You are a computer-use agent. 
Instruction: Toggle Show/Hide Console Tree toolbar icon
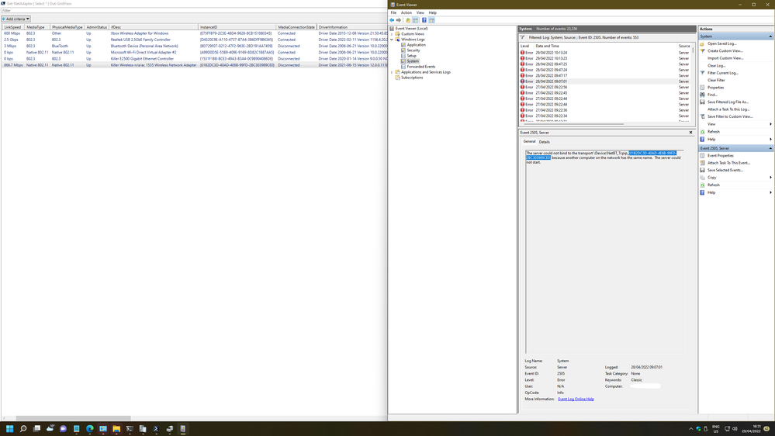(415, 20)
